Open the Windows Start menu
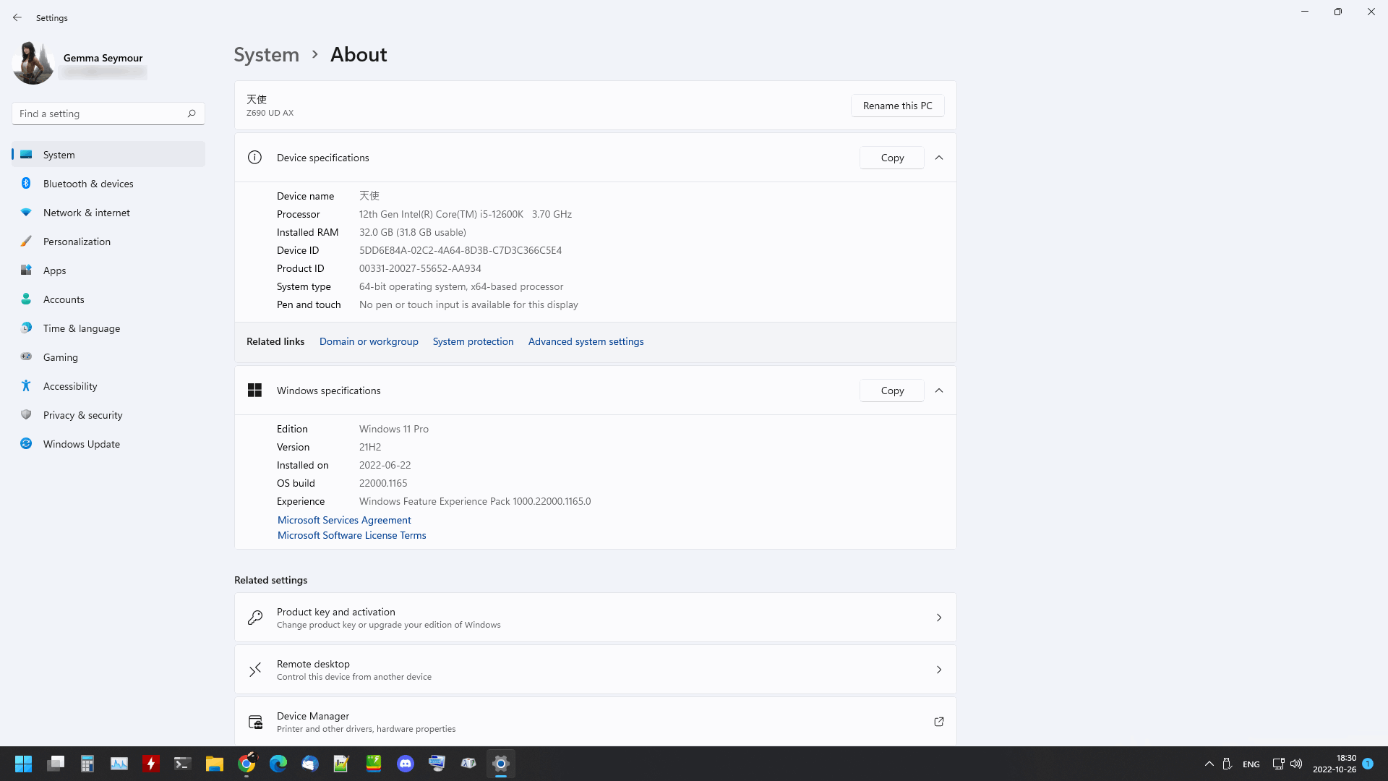The image size is (1388, 781). [23, 764]
